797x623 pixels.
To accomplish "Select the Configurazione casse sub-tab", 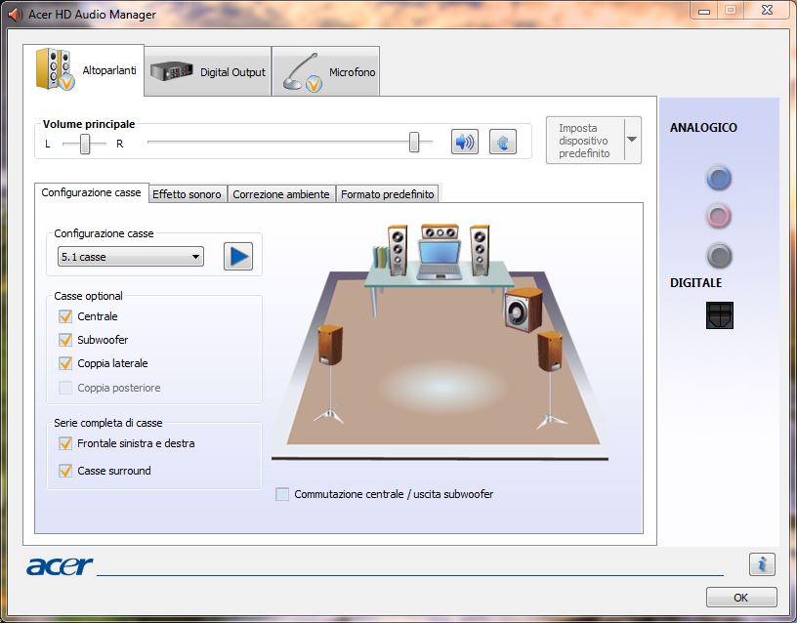I will pos(92,192).
